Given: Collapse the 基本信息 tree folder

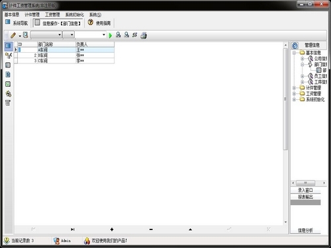Looking at the screenshot, I should click(294, 53).
